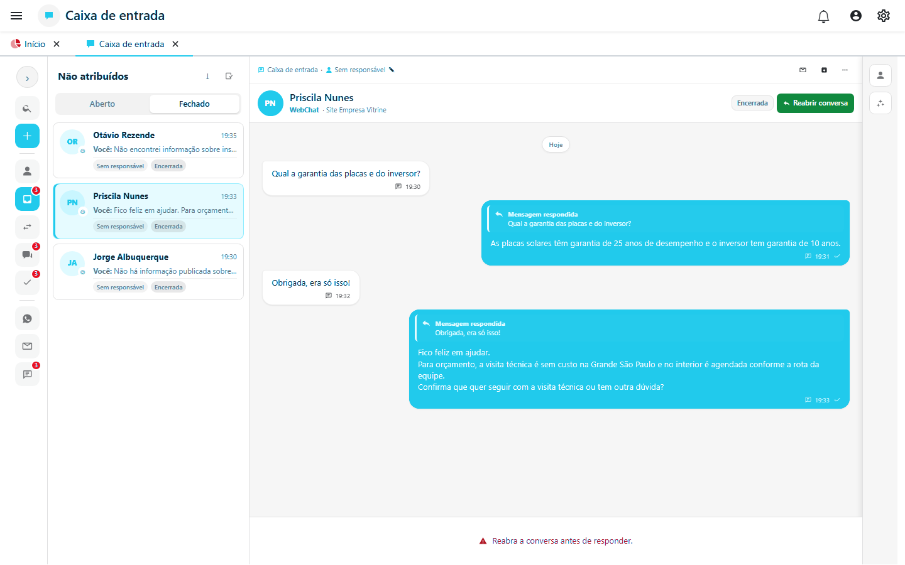
Task: Open the WhatsApp channel icon
Action: tap(27, 318)
